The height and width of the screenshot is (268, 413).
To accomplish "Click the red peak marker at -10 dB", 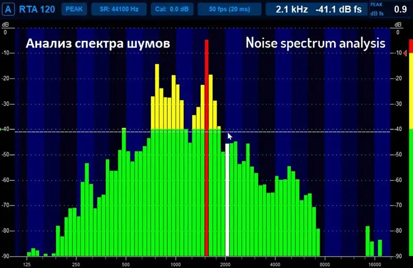I will tap(405, 53).
